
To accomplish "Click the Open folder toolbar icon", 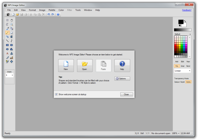I will click(x=18, y=15).
